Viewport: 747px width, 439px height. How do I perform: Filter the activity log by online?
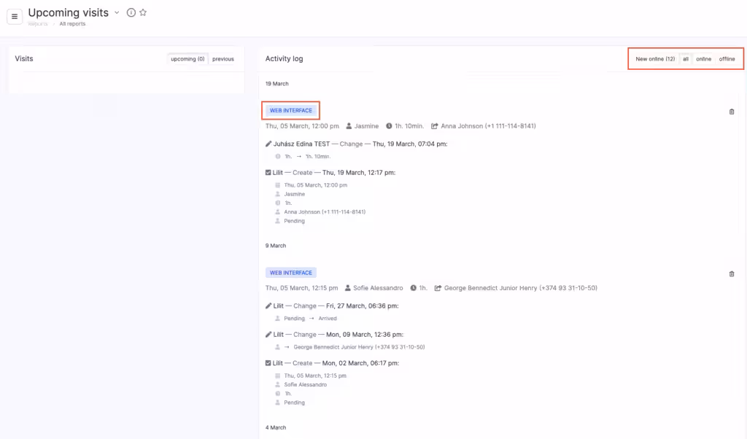(703, 59)
